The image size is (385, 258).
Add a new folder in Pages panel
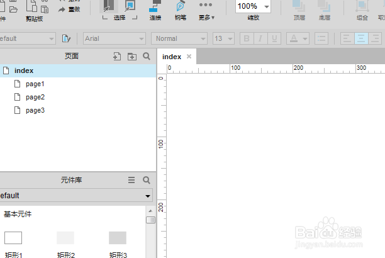(132, 57)
